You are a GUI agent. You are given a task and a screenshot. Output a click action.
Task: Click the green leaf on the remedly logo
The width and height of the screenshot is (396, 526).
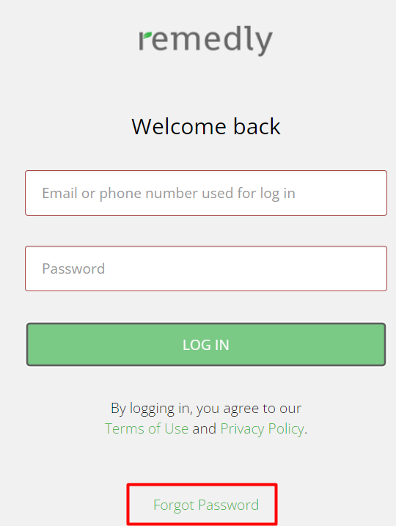point(147,35)
